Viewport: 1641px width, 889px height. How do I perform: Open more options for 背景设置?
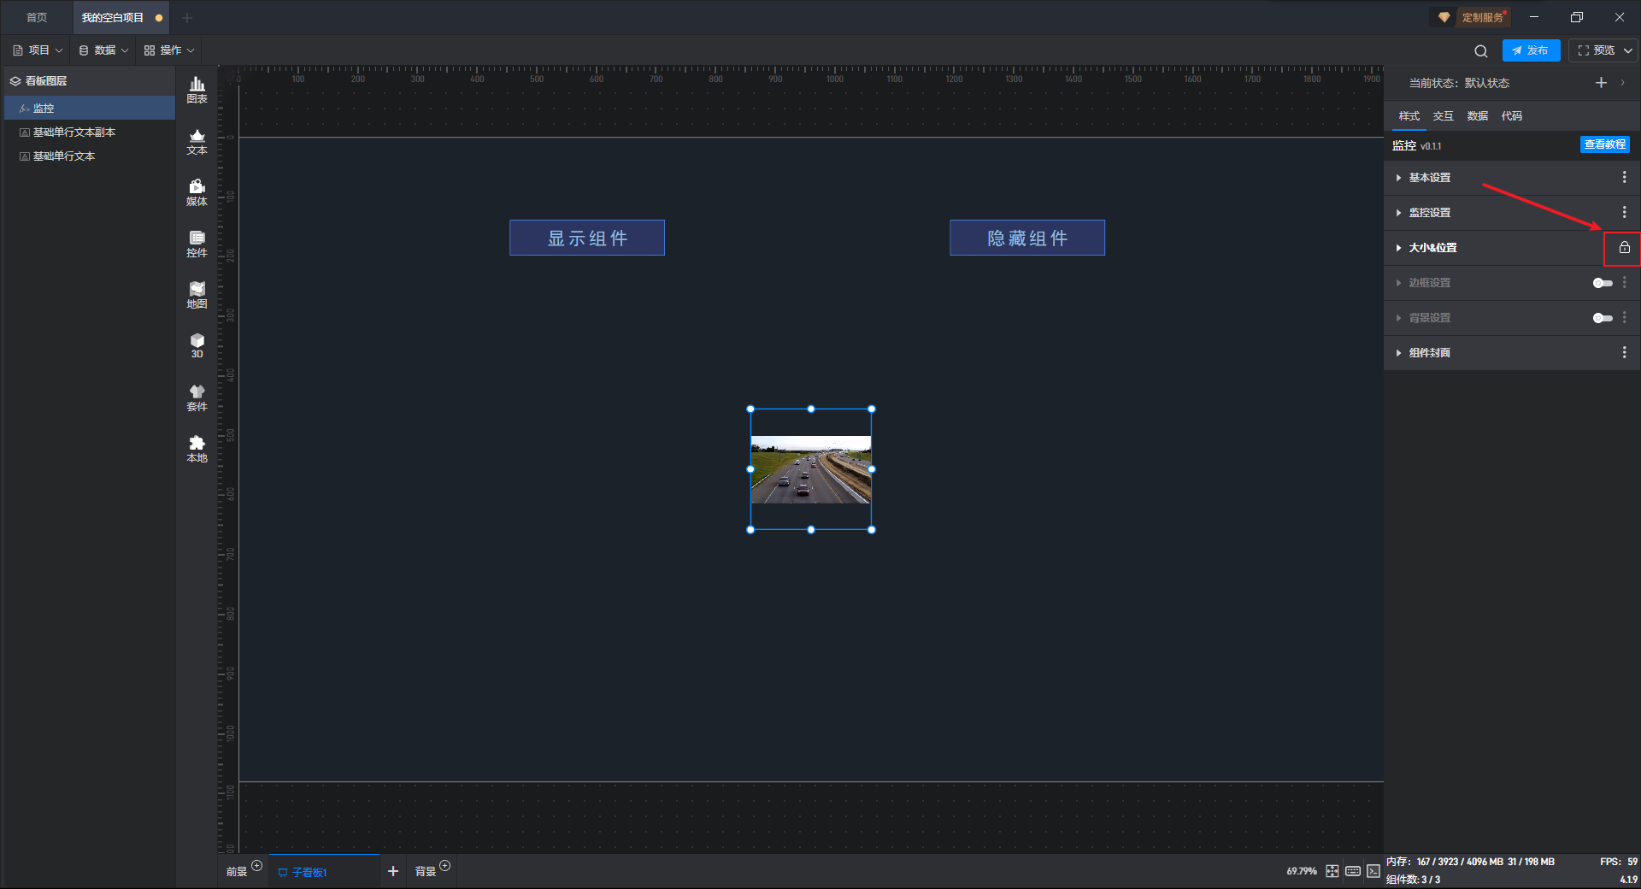click(x=1624, y=317)
